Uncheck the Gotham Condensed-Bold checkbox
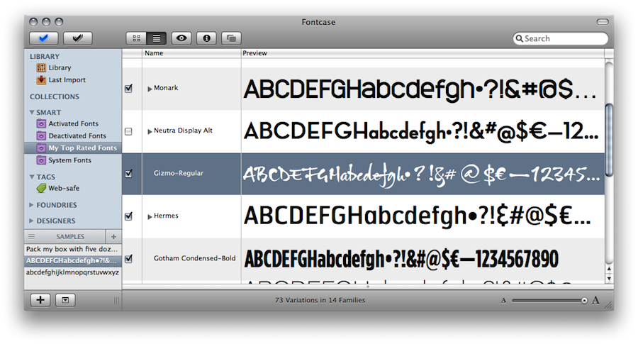638x344 pixels. click(128, 258)
